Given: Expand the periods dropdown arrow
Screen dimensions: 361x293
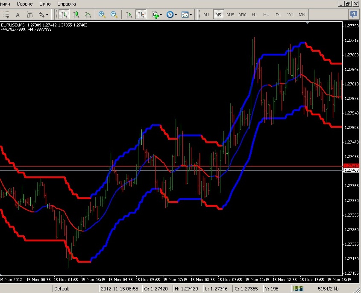Looking at the screenshot, I should (x=176, y=15).
